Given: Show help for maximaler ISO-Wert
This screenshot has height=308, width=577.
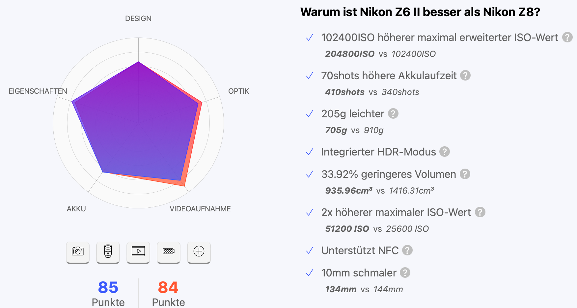Looking at the screenshot, I should [x=480, y=212].
